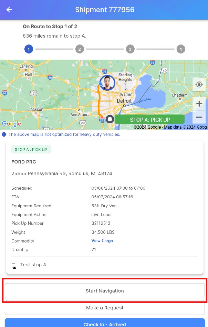
Task: Select step 2 in the progress tracker
Action: point(80,49)
